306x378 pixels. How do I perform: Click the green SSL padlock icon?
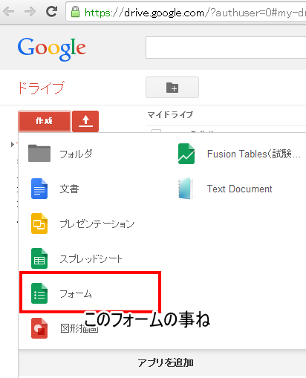tap(75, 12)
